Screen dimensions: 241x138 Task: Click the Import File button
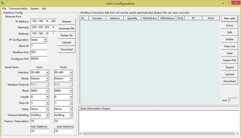(229, 60)
